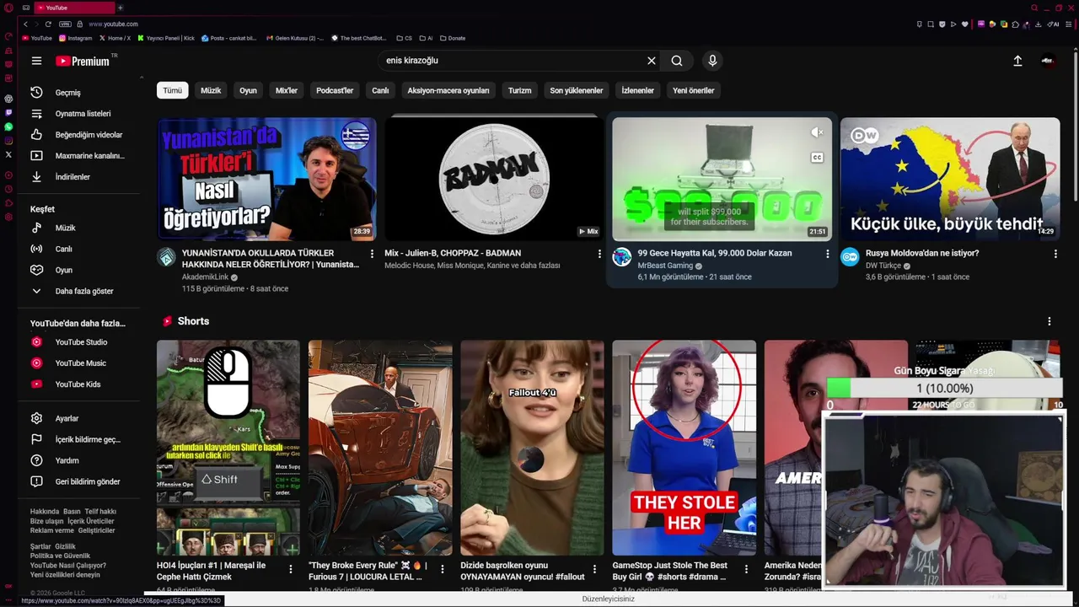Select the Podcast'ler filter chip
The height and width of the screenshot is (607, 1079).
click(x=335, y=90)
